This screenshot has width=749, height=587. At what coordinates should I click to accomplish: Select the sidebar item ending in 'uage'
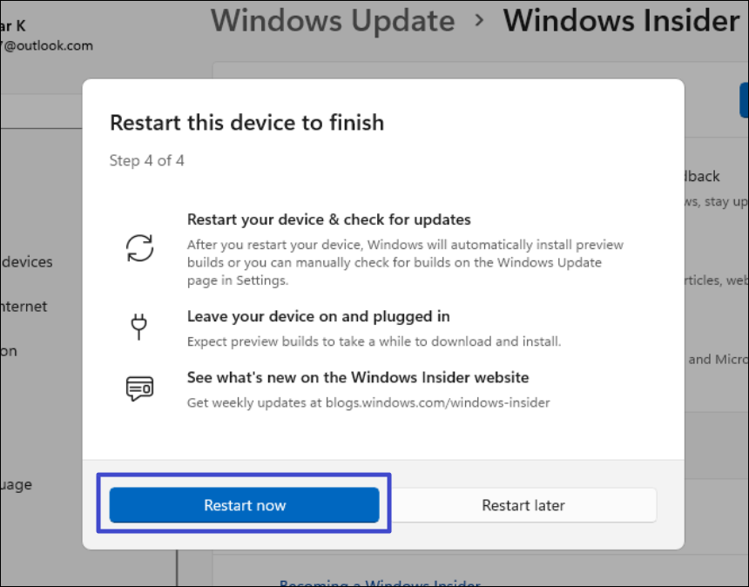(17, 485)
